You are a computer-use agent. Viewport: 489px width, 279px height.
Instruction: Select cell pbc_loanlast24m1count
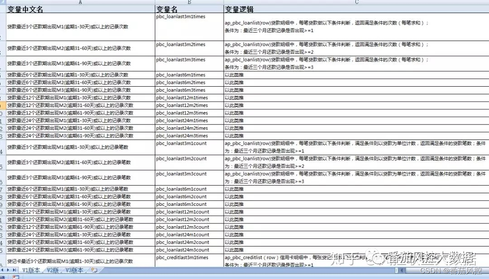[x=189, y=235]
